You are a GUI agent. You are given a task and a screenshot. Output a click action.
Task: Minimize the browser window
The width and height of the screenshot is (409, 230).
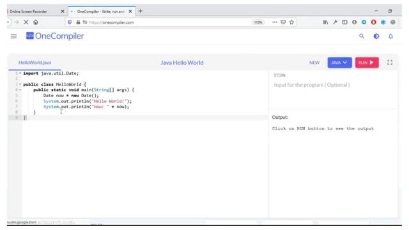point(376,11)
